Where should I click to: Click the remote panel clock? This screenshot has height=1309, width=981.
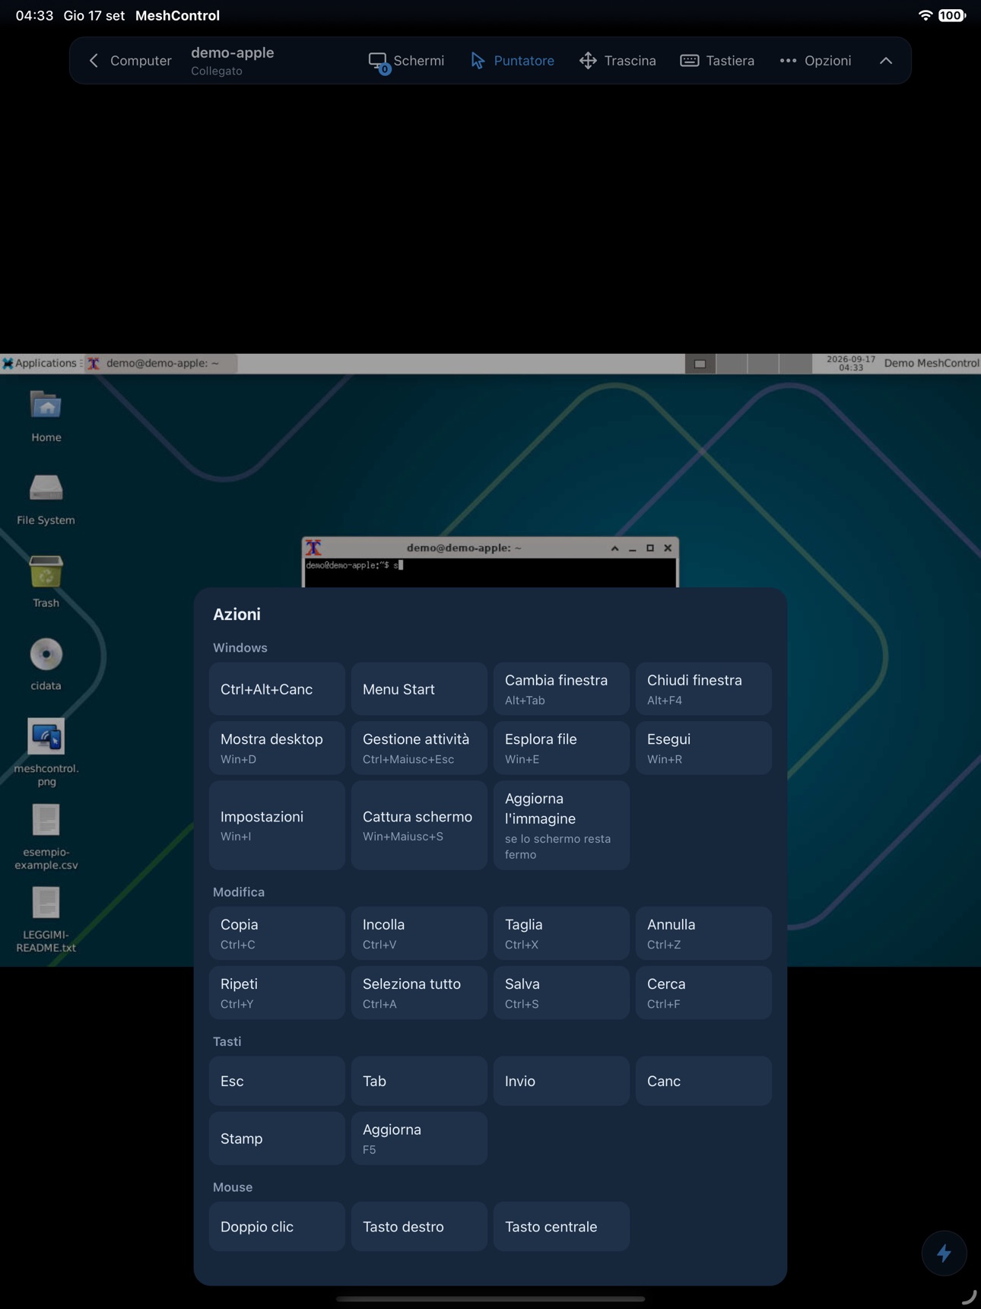click(x=850, y=364)
